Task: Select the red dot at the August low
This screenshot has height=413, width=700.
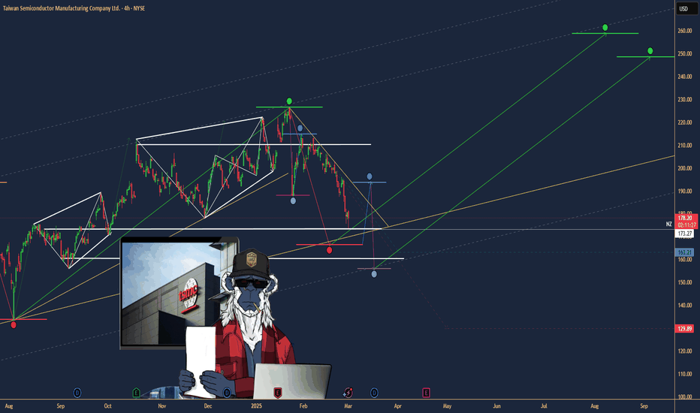Action: pyautogui.click(x=14, y=325)
